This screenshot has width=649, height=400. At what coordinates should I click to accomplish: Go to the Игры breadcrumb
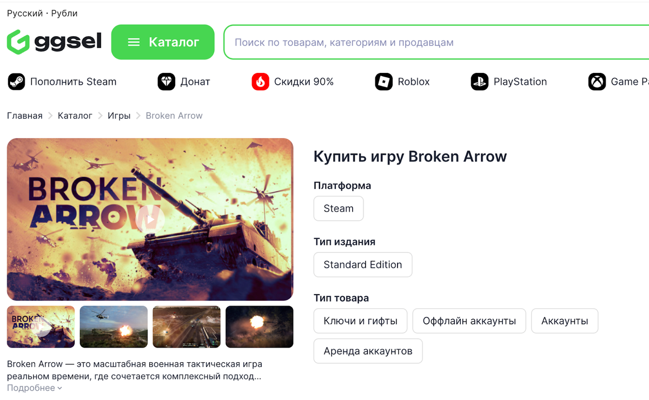click(x=119, y=116)
